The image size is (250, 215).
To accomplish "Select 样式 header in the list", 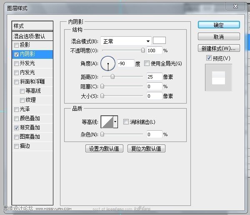I will click(32, 26).
